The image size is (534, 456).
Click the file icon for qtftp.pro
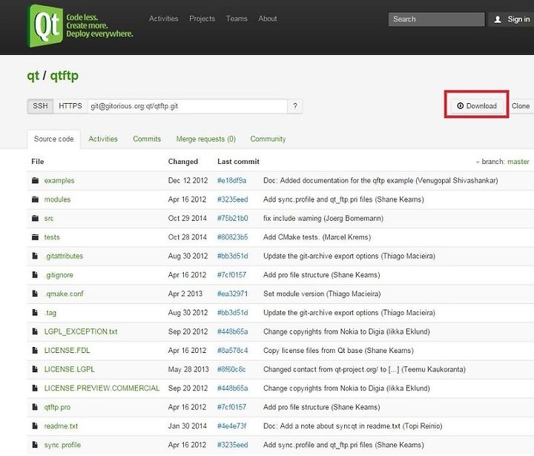tap(35, 406)
